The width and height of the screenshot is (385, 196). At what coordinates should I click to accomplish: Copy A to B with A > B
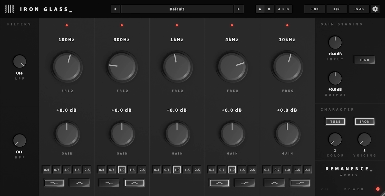(x=284, y=9)
